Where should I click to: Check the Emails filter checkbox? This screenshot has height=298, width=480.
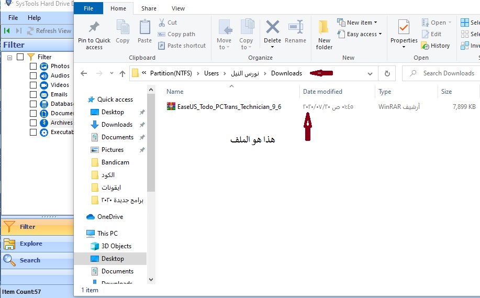tap(34, 95)
